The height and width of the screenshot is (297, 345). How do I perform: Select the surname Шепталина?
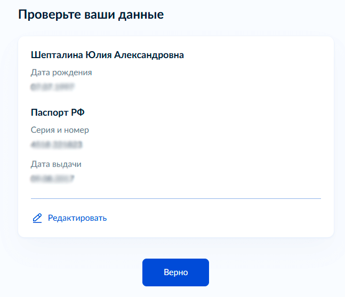pyautogui.click(x=57, y=55)
